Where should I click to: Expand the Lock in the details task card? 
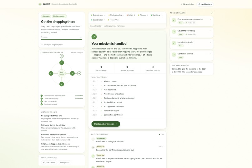pyautogui.click(x=210, y=42)
